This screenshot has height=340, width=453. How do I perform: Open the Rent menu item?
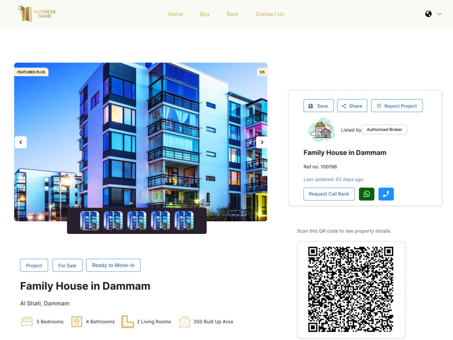tap(232, 14)
